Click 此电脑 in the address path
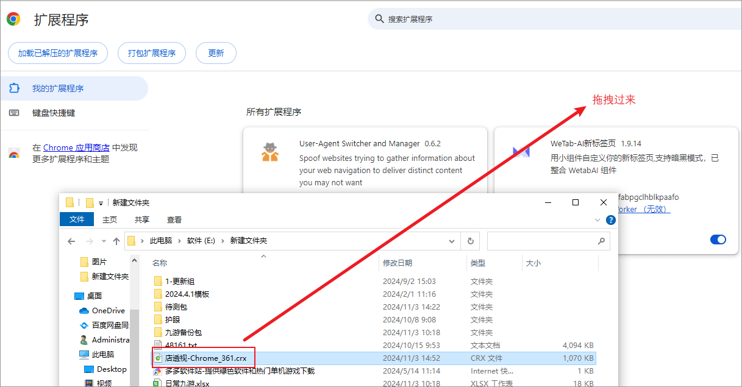The width and height of the screenshot is (742, 387). point(161,241)
